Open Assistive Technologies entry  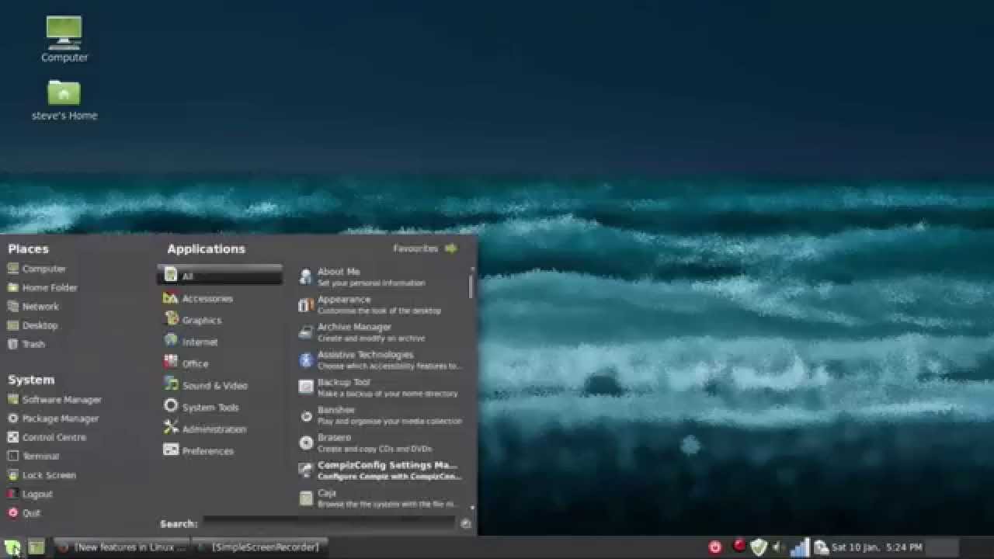pyautogui.click(x=381, y=359)
